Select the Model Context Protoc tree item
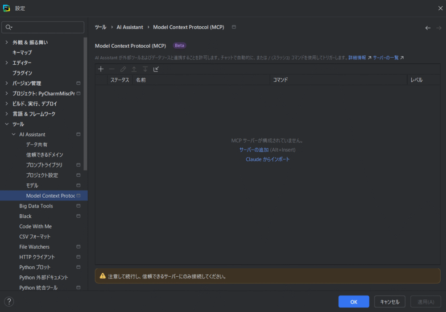The height and width of the screenshot is (312, 446). pyautogui.click(x=44, y=196)
